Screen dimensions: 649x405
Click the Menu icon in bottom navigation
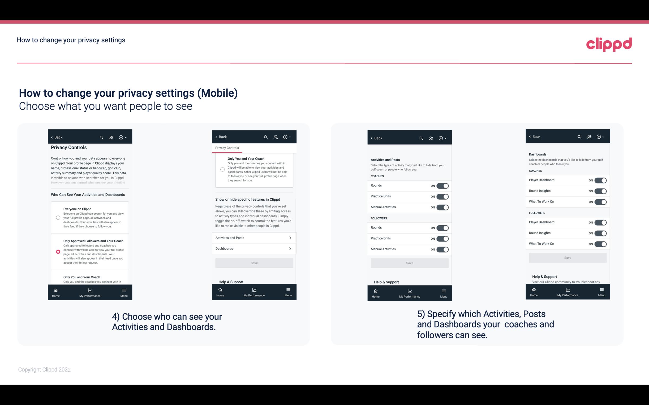124,292
